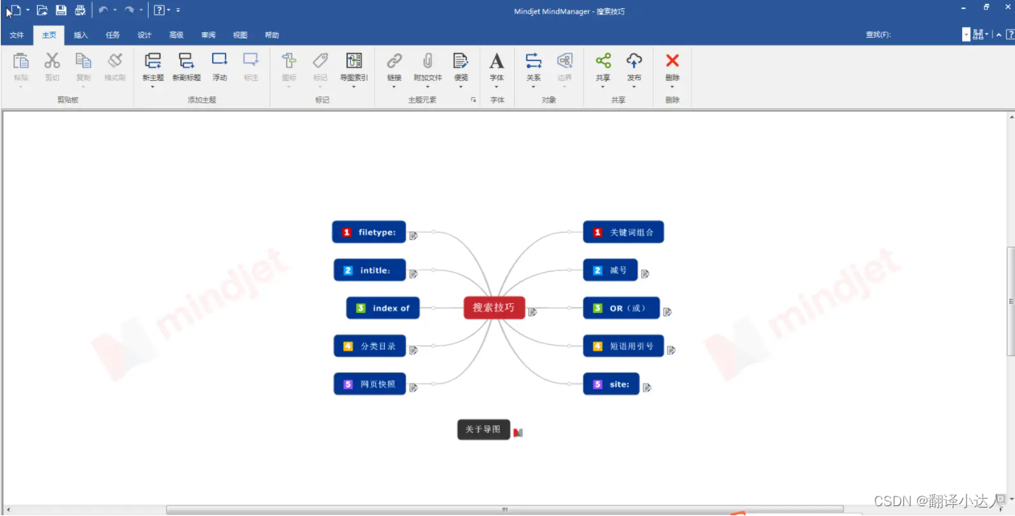Click the Undo arrow icon
The width and height of the screenshot is (1015, 516).
click(103, 11)
